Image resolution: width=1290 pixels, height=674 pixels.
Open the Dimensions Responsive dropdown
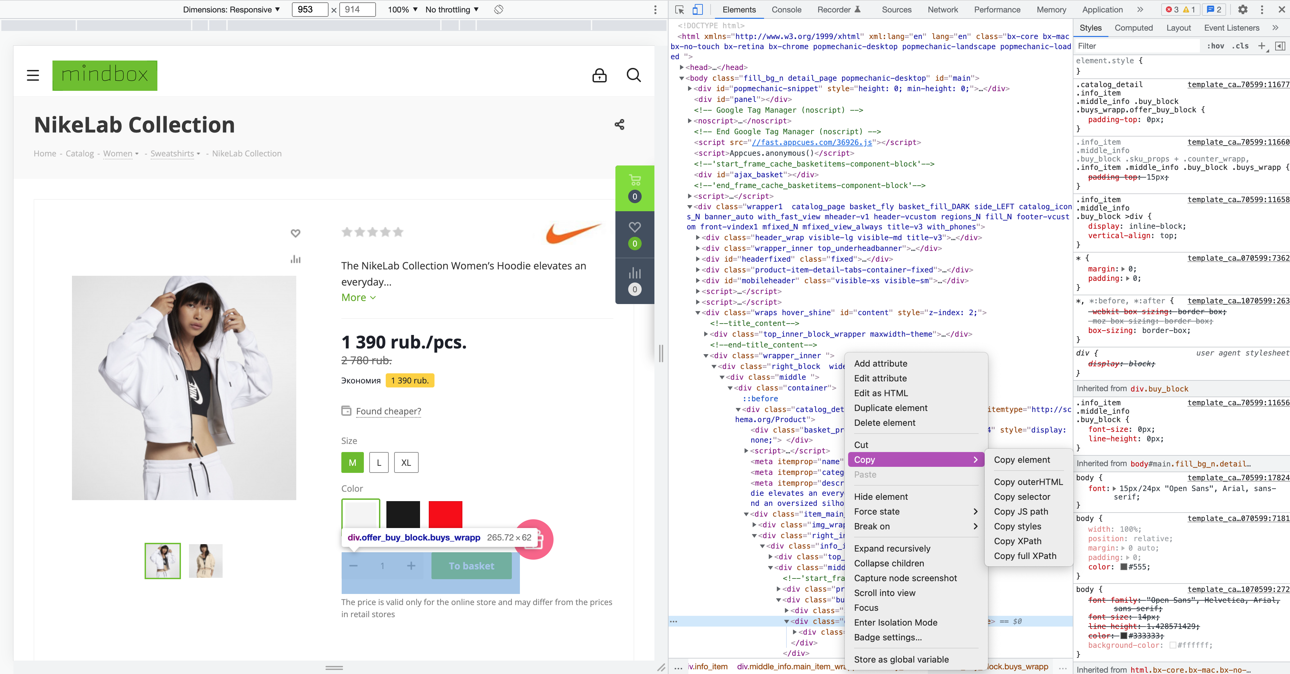pos(231,9)
